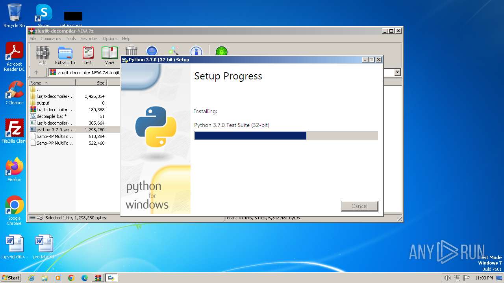This screenshot has height=283, width=504.
Task: Select the output folder row
Action: [74, 103]
